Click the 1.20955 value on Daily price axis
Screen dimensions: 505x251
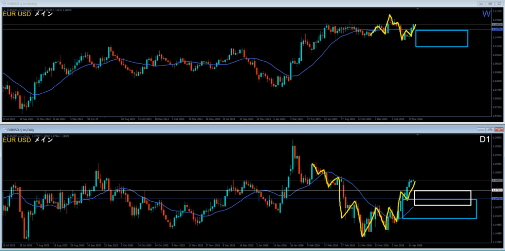pos(496,138)
